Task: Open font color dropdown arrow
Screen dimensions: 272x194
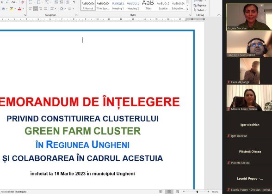Action: tap(23, 8)
